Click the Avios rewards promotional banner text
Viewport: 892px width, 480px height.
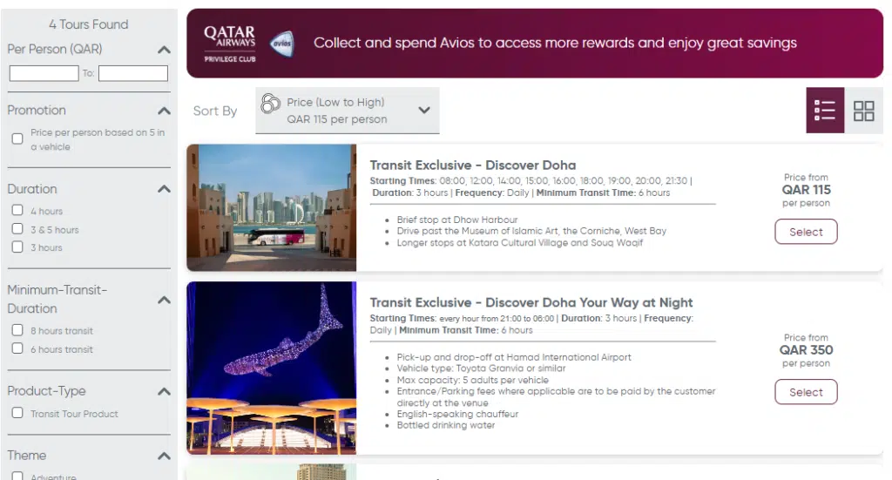pyautogui.click(x=555, y=44)
